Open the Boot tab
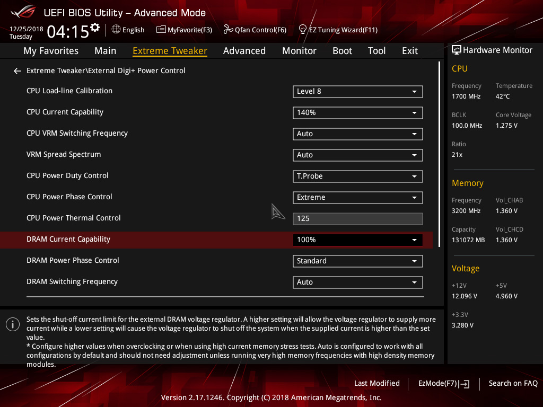Viewport: 543px width, 407px height. click(x=342, y=51)
